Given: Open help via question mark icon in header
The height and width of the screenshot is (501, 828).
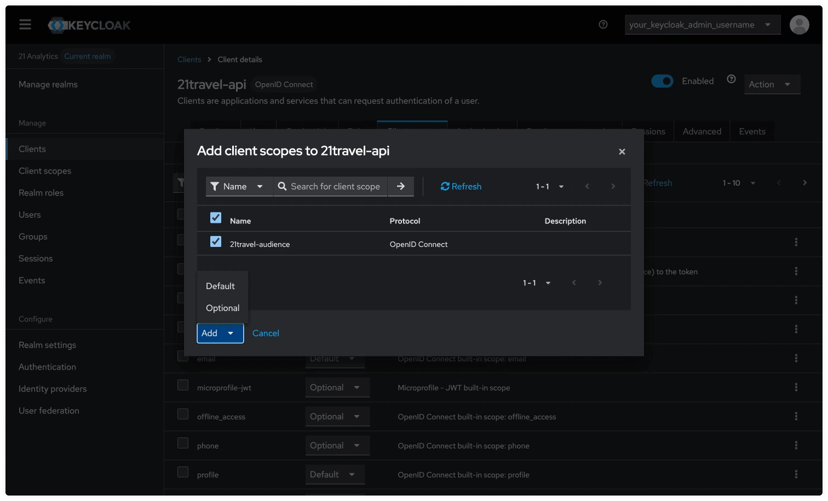Looking at the screenshot, I should point(603,25).
